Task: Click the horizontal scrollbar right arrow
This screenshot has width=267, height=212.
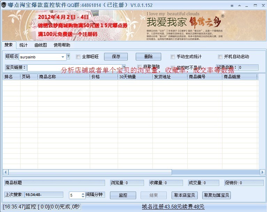Action: point(262,172)
